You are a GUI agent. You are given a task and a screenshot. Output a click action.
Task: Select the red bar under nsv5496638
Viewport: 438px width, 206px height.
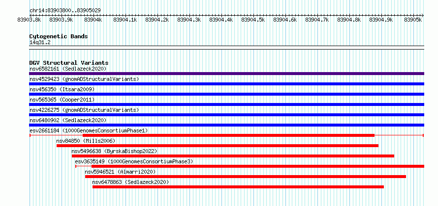pyautogui.click(x=233, y=156)
